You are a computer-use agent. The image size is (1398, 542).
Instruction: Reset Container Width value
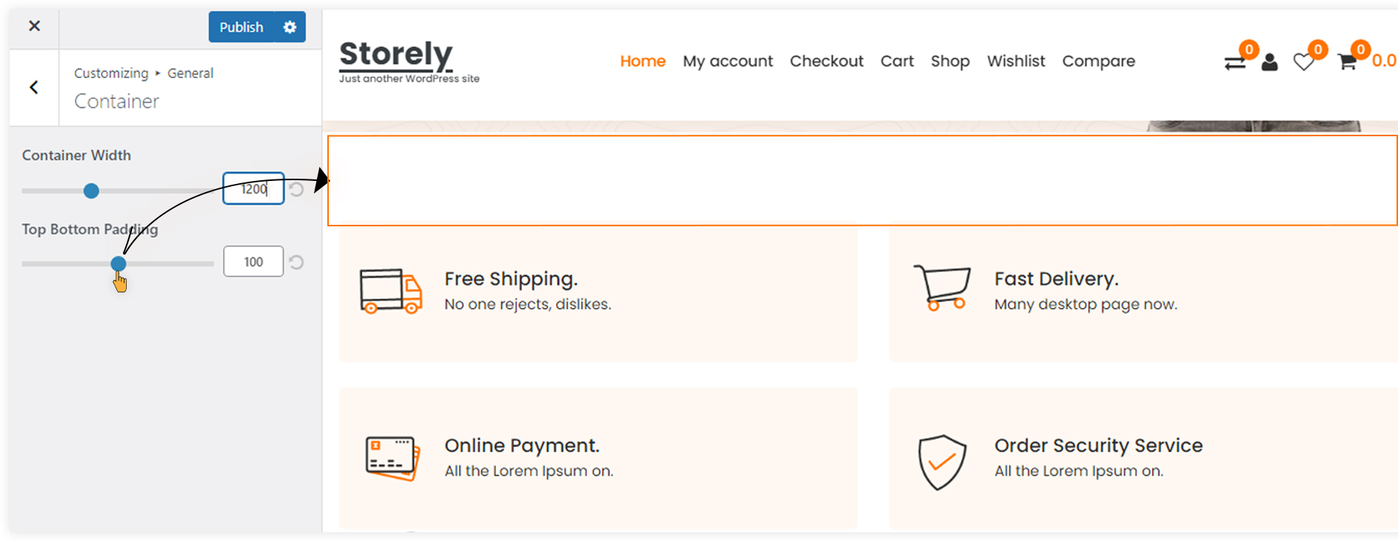297,189
